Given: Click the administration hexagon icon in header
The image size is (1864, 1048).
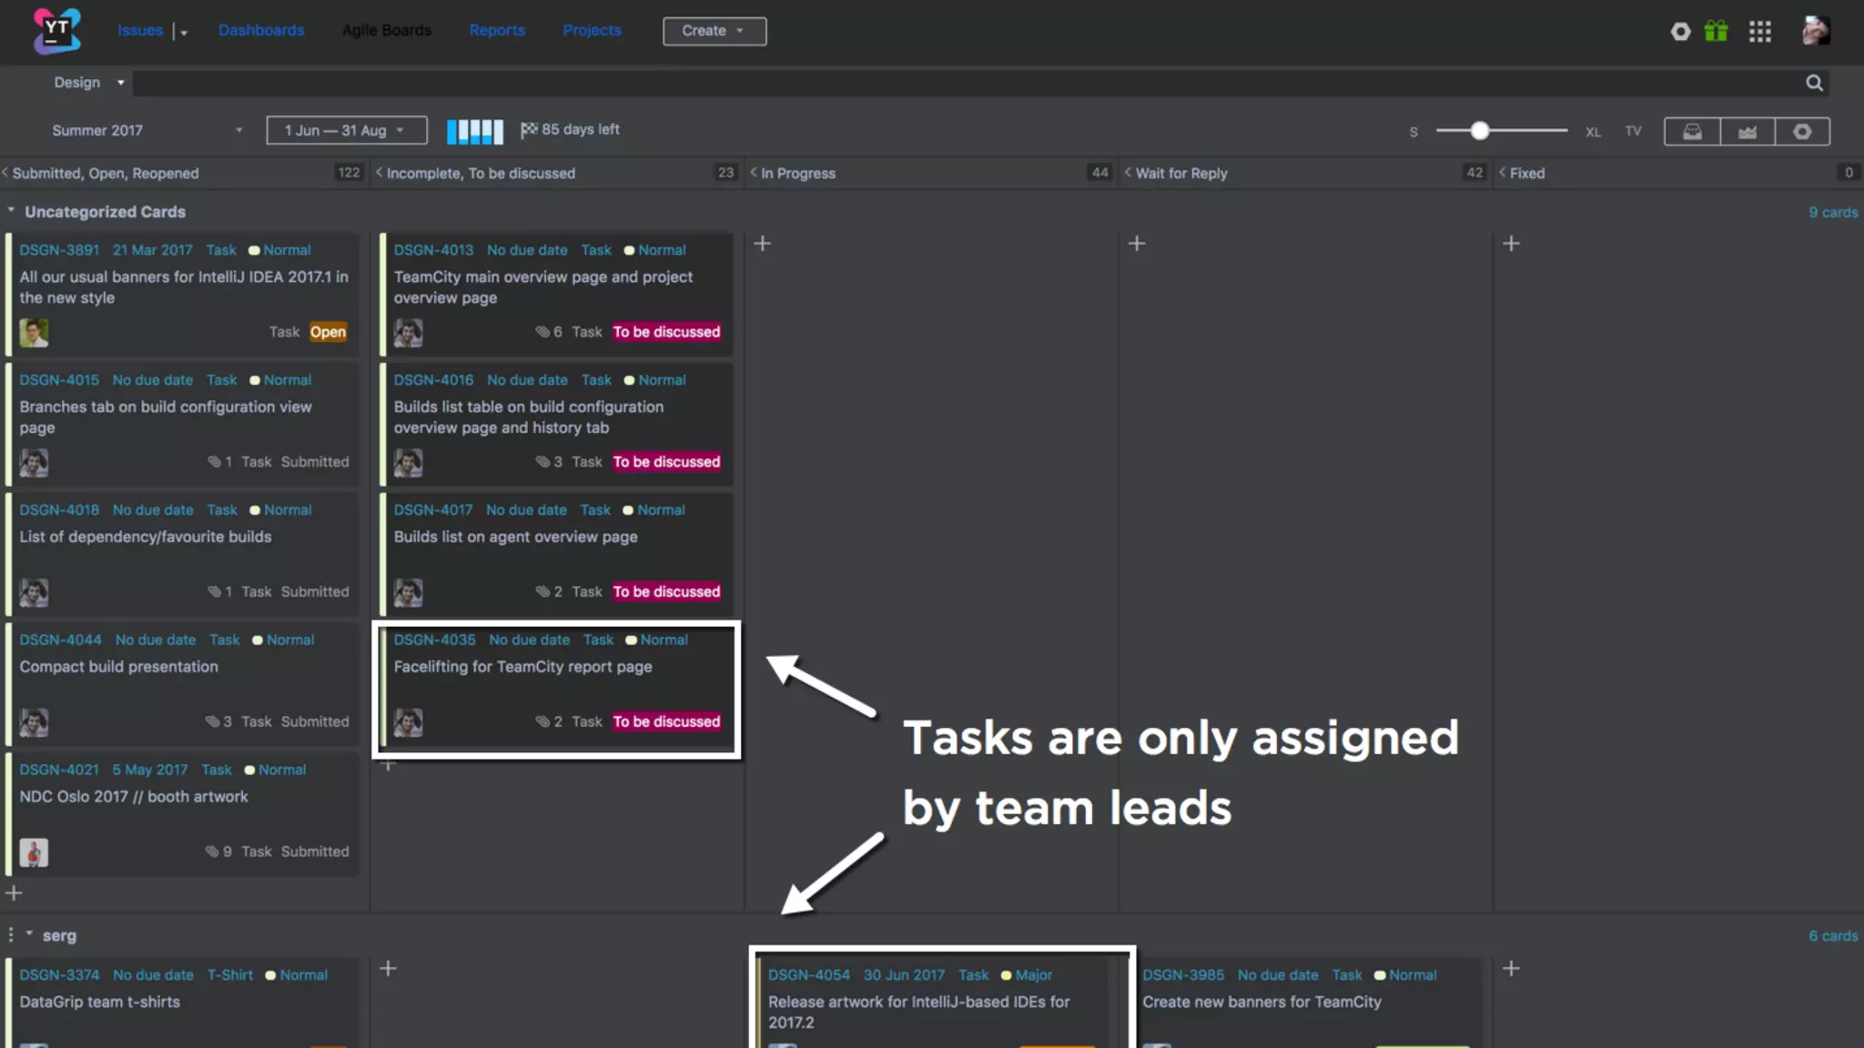Looking at the screenshot, I should [1680, 31].
